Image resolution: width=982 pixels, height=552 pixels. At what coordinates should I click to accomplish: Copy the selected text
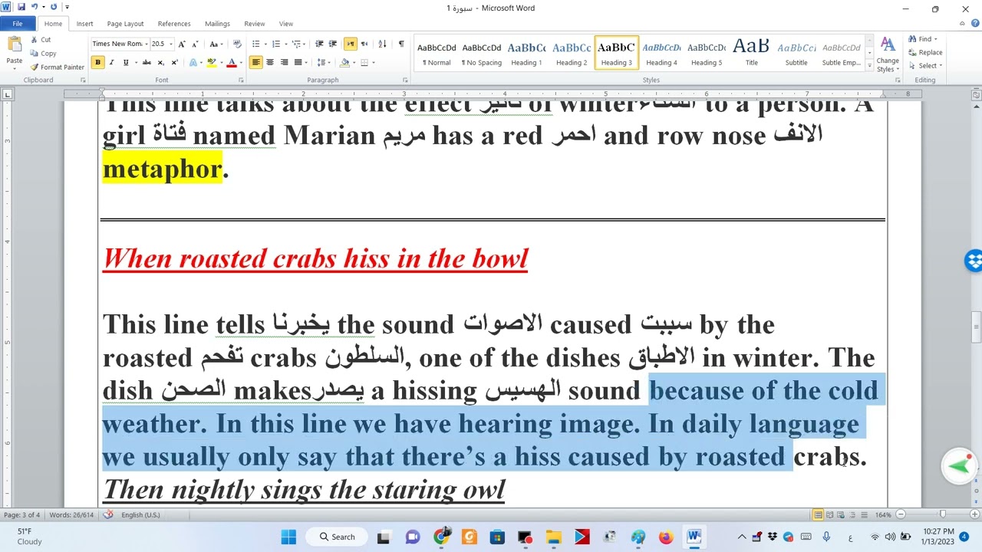(43, 54)
